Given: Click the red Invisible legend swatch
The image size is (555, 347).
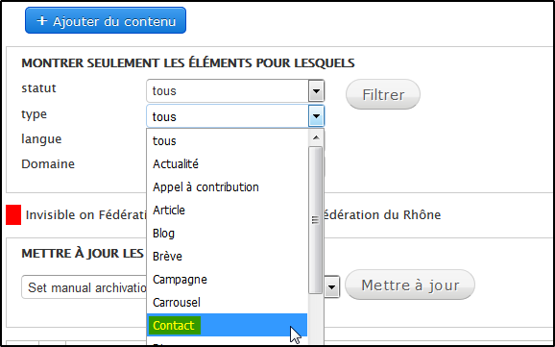Looking at the screenshot, I should 13,214.
